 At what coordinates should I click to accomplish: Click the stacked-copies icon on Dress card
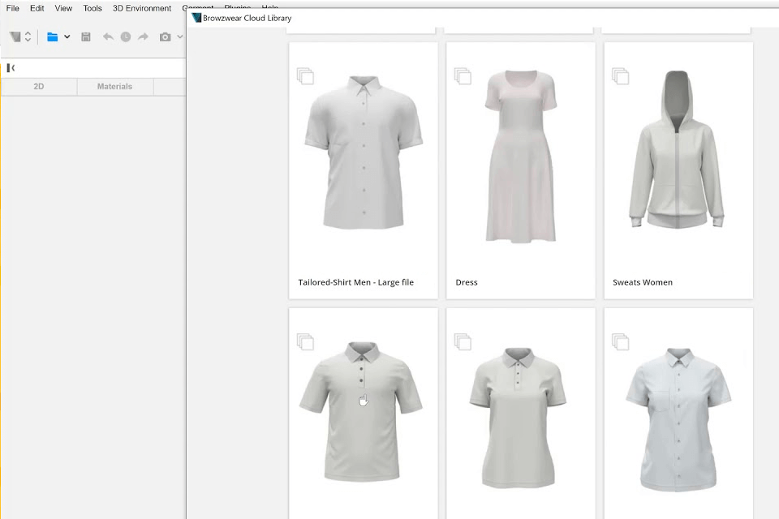click(463, 76)
